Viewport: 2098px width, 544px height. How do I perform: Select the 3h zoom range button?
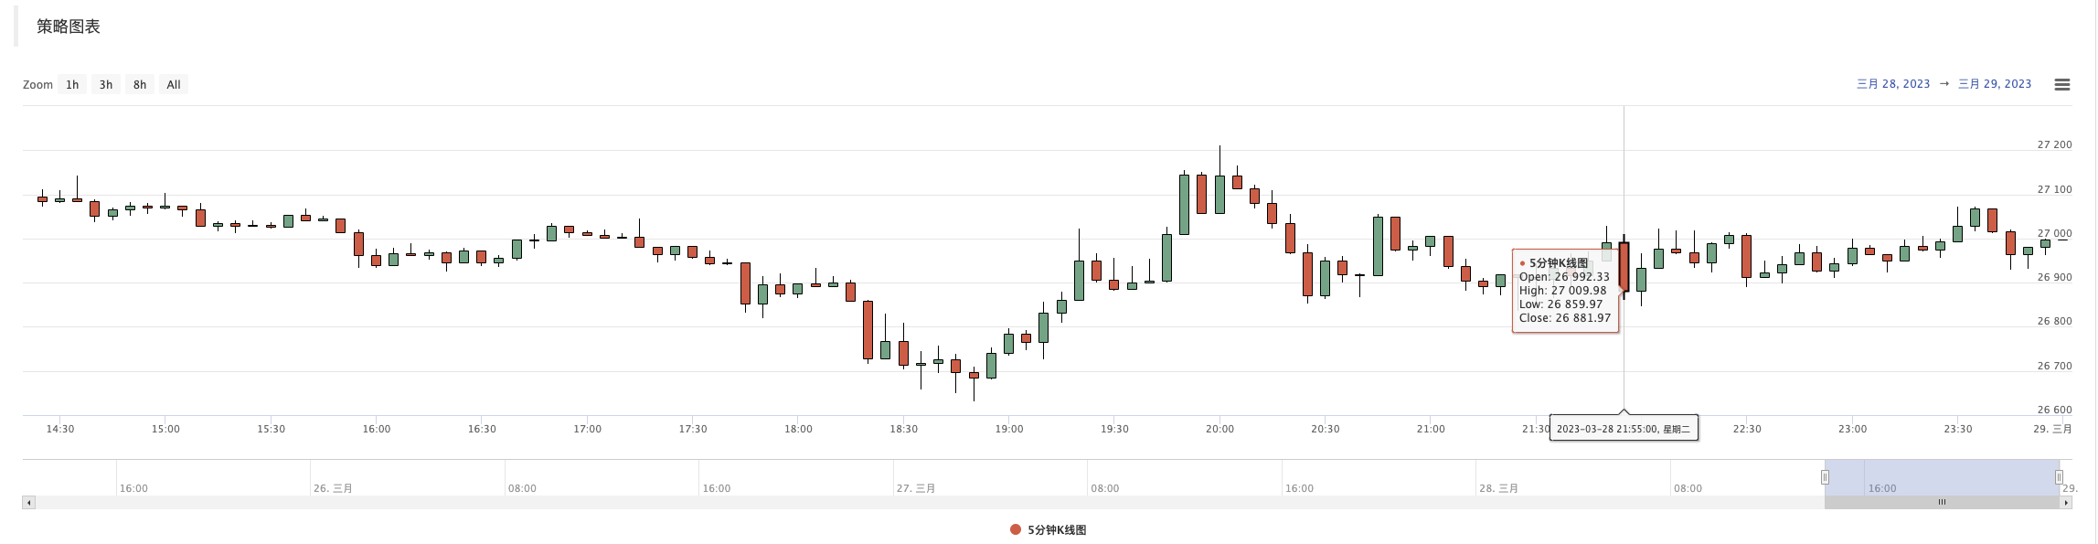(106, 84)
